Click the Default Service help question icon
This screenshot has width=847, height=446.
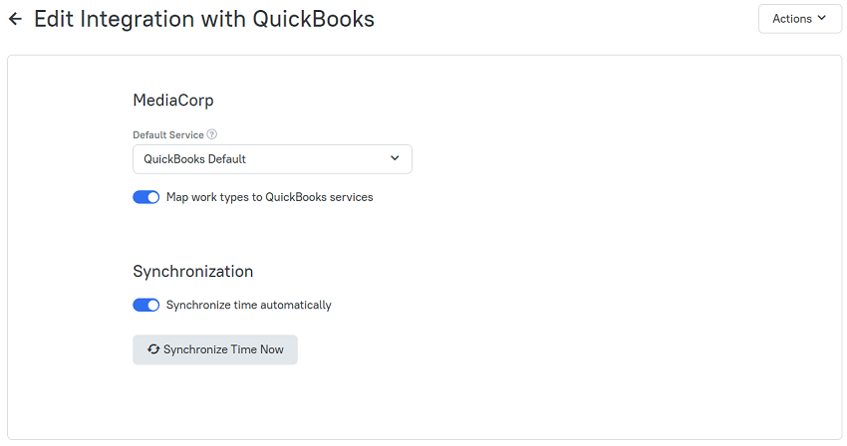[212, 134]
